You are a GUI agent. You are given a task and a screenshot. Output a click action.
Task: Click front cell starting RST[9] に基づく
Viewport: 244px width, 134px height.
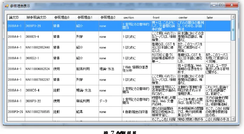(164, 58)
